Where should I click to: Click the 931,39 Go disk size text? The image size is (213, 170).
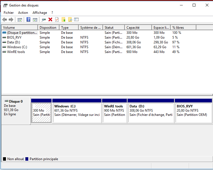[x=11, y=110]
